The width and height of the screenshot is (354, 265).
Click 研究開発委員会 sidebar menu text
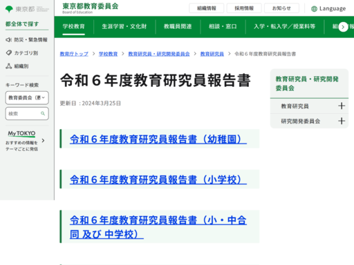(x=301, y=121)
